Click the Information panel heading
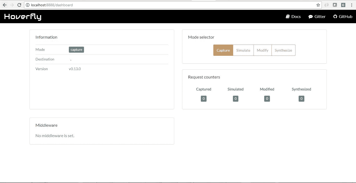356x183 pixels. pyautogui.click(x=46, y=37)
